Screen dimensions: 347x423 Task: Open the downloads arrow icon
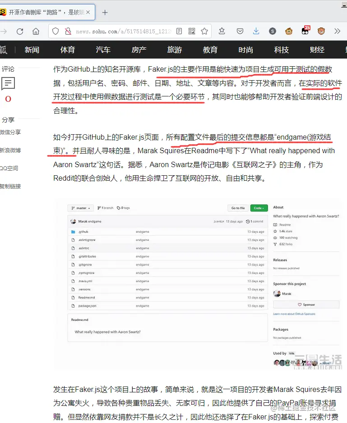point(256,31)
